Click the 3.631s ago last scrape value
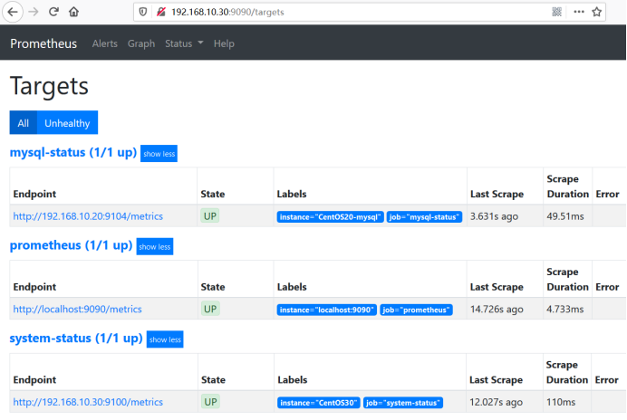 [494, 216]
